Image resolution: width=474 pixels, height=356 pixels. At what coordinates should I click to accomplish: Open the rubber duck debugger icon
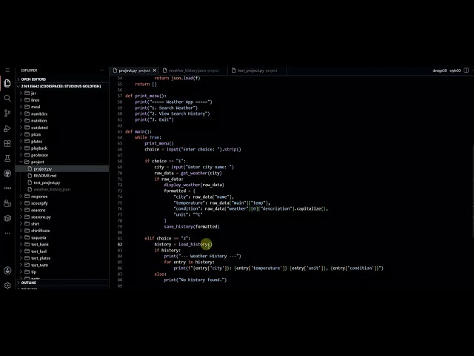[7, 203]
